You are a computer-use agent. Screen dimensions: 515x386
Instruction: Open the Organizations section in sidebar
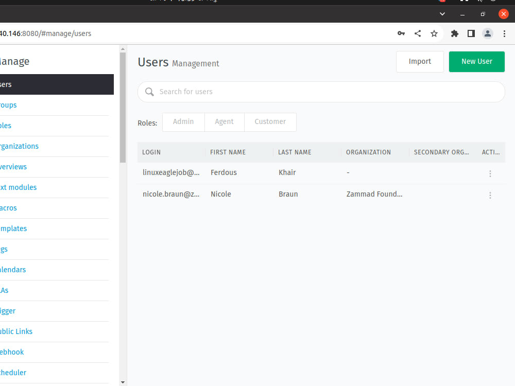54,146
